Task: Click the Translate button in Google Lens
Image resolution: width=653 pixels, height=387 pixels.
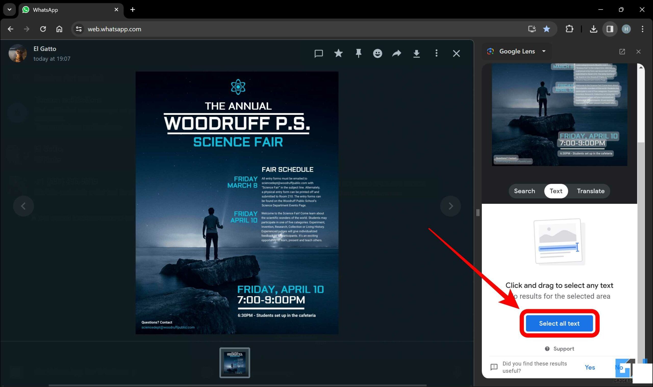Action: (x=591, y=191)
